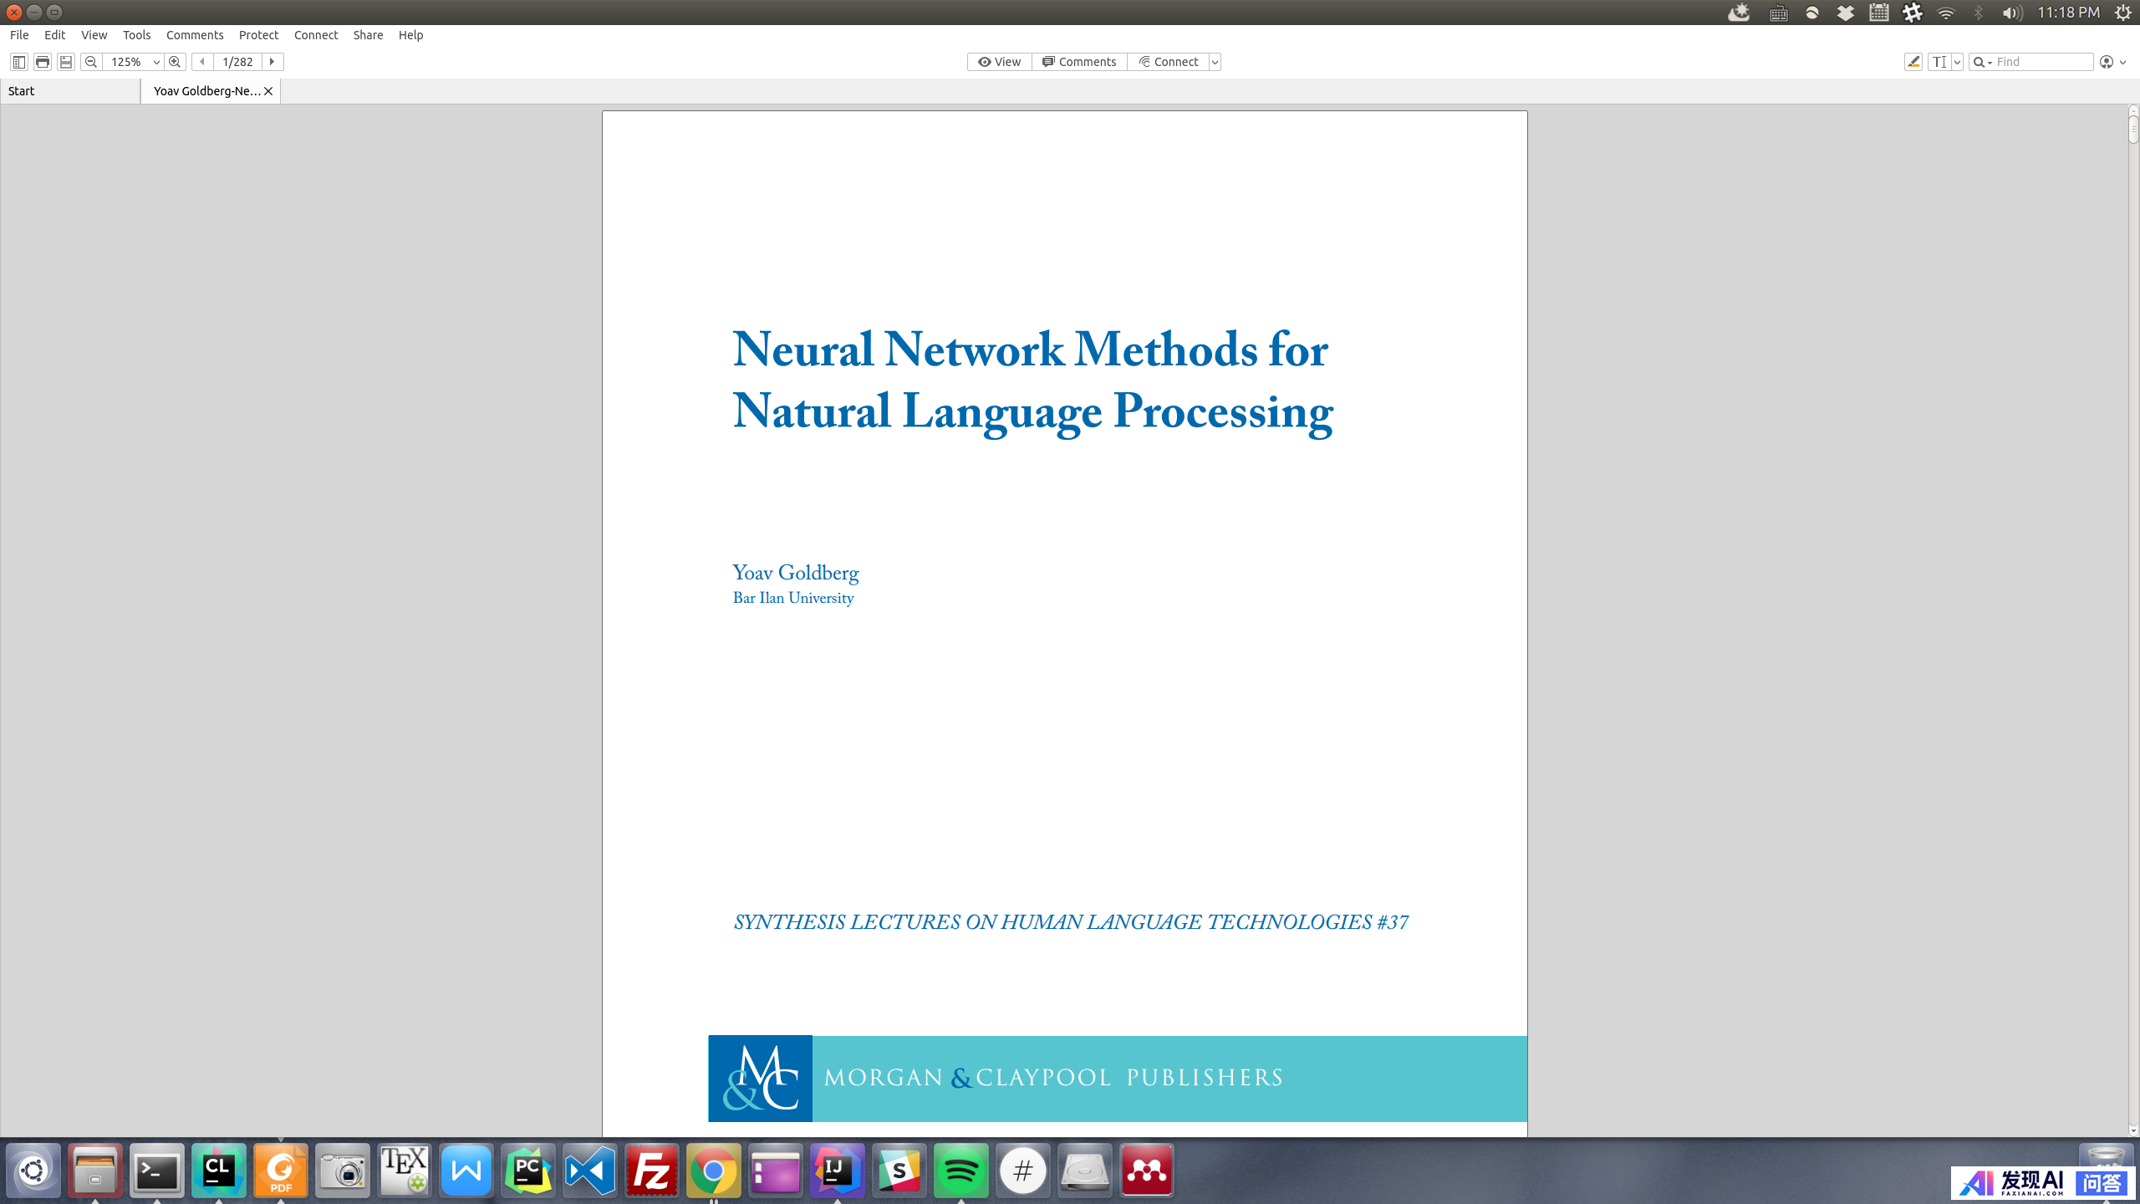Image resolution: width=2140 pixels, height=1204 pixels.
Task: Expand the dropdown next to Connect
Action: pyautogui.click(x=1215, y=62)
